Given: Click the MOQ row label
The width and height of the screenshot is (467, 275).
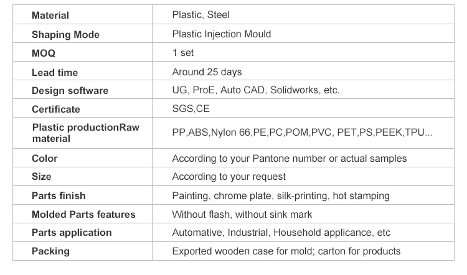Looking at the screenshot, I should coord(44,54).
